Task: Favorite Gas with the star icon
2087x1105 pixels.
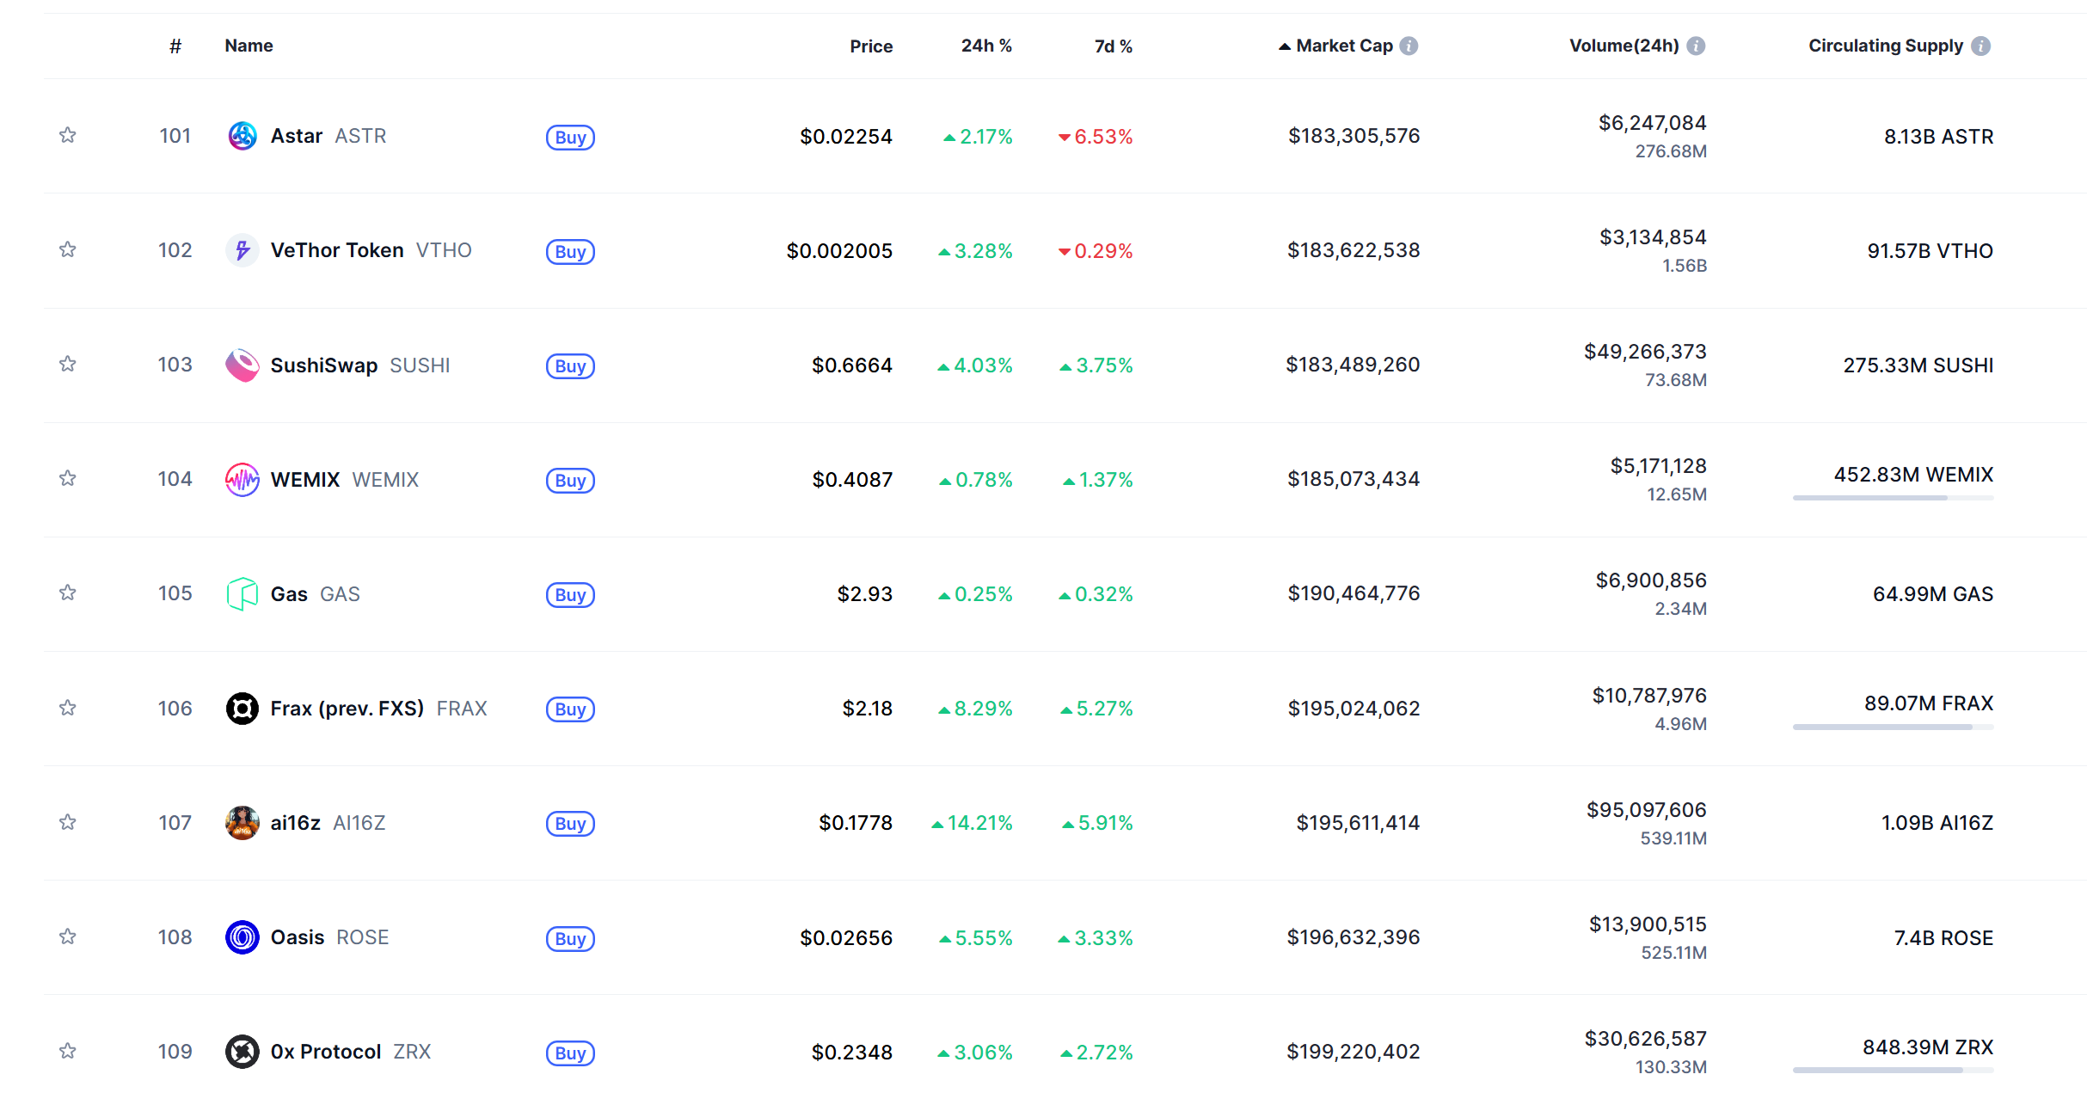Action: [x=68, y=592]
